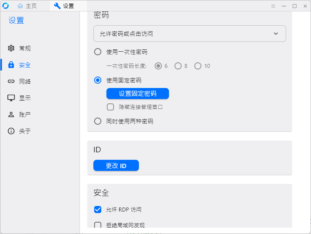The image size is (311, 234).
Task: Select the 使用一次性密码 radio option
Action: click(x=98, y=52)
